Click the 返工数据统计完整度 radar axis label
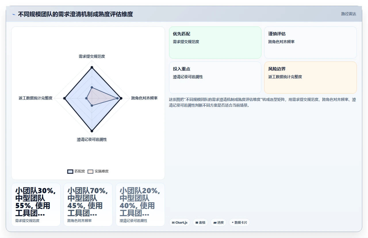 36,98
